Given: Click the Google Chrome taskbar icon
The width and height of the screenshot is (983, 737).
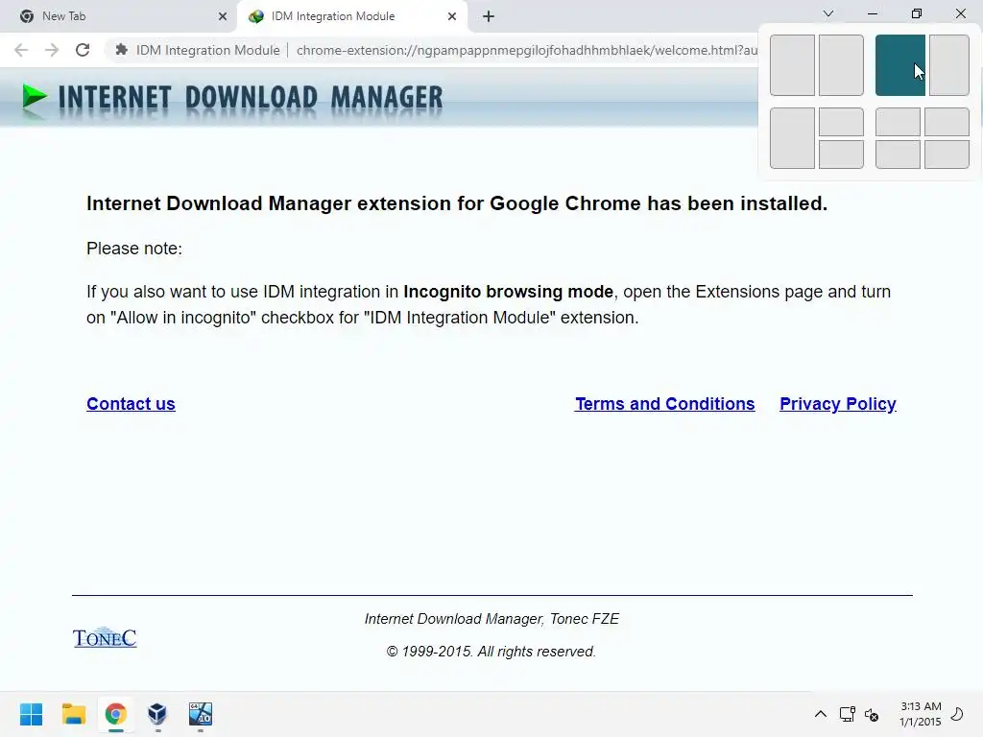Looking at the screenshot, I should [x=115, y=714].
